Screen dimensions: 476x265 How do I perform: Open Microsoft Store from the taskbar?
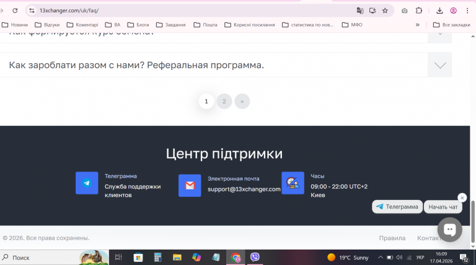pos(138,258)
